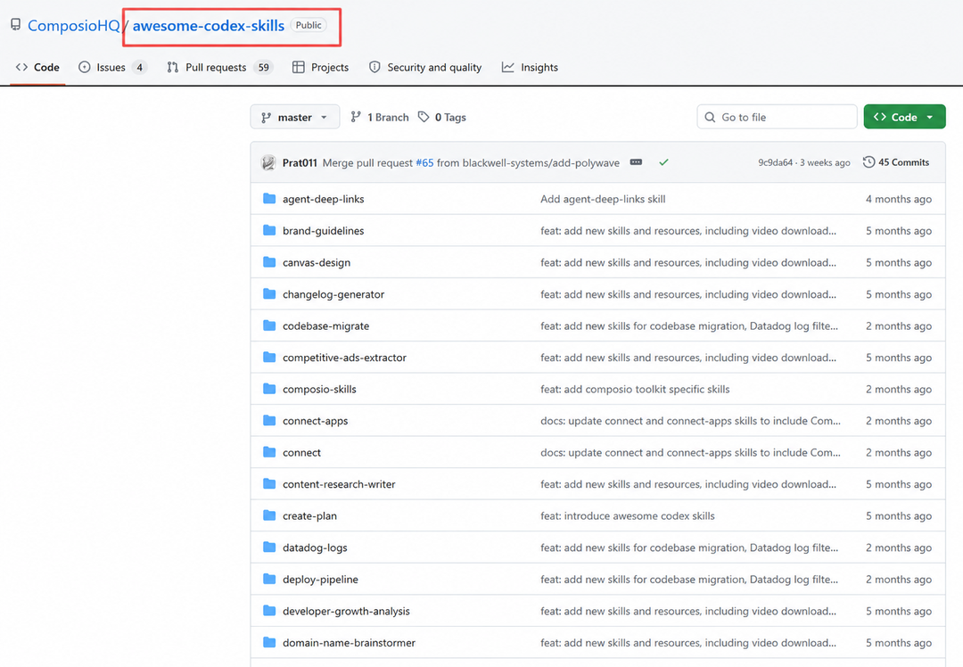
Task: Focus the Go to file search field
Action: pos(777,118)
